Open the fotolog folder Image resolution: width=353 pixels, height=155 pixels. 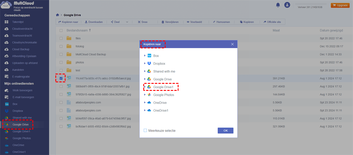[80, 46]
